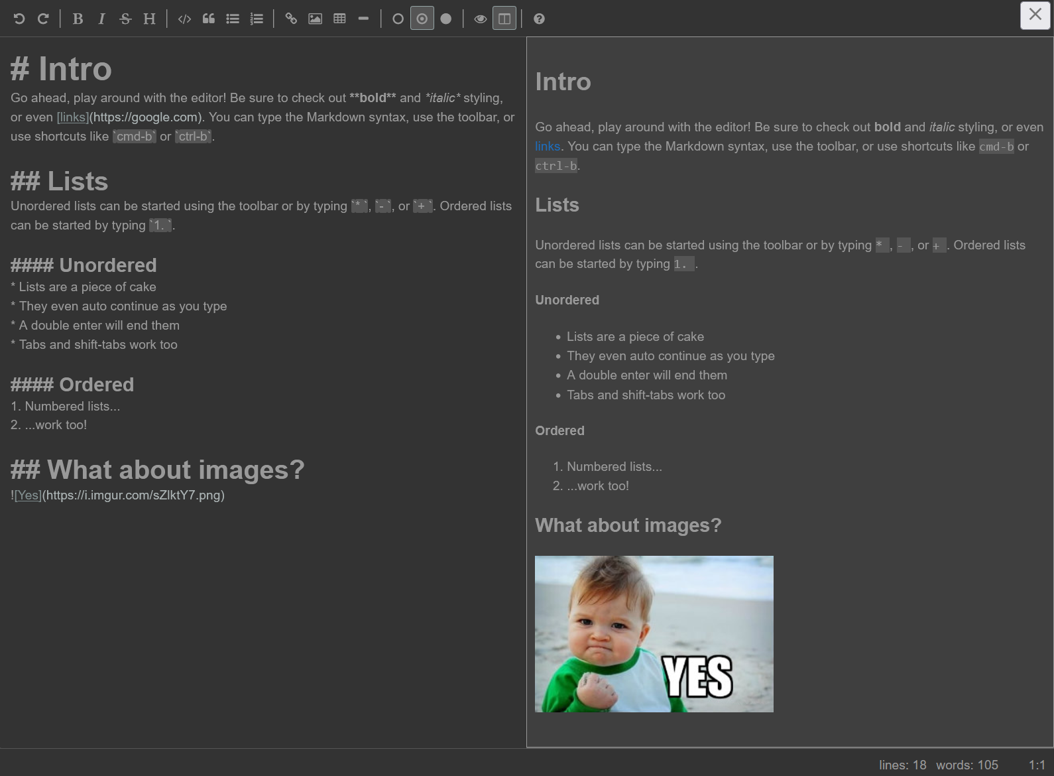Close the editor with the X button

[1035, 15]
